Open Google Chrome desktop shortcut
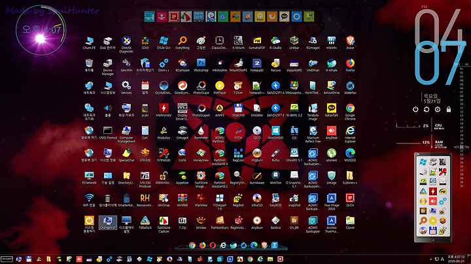Viewport: 471px width, 264px height. [350, 112]
